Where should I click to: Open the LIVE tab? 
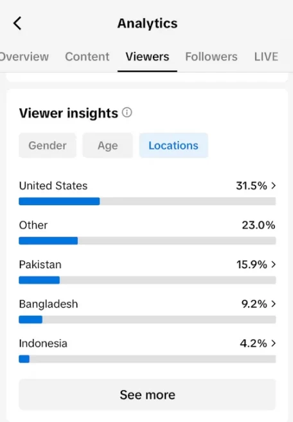pos(266,57)
